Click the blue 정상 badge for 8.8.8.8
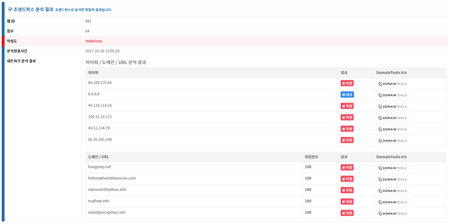The width and height of the screenshot is (452, 224). pos(347,94)
